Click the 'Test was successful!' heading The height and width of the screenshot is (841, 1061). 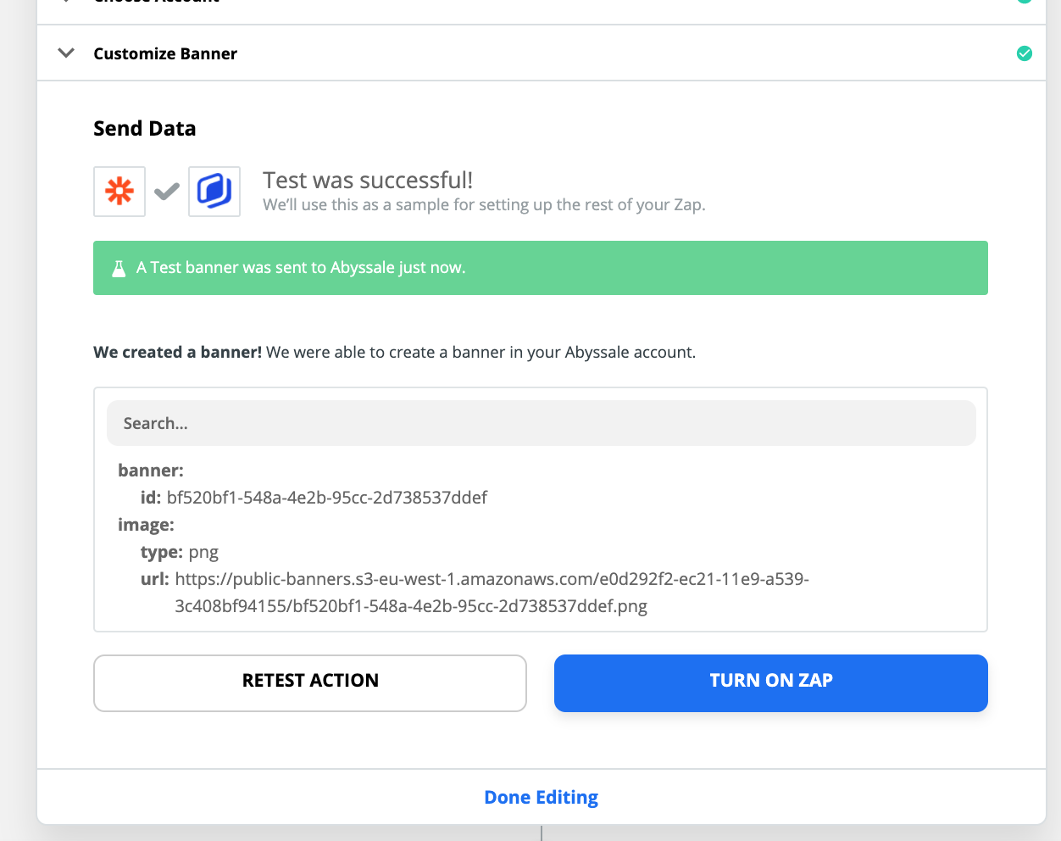(x=368, y=180)
